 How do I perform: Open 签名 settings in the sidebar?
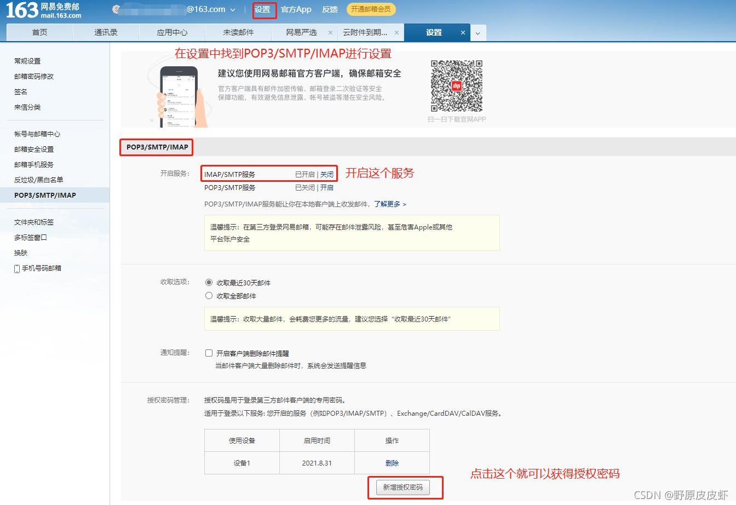click(21, 92)
